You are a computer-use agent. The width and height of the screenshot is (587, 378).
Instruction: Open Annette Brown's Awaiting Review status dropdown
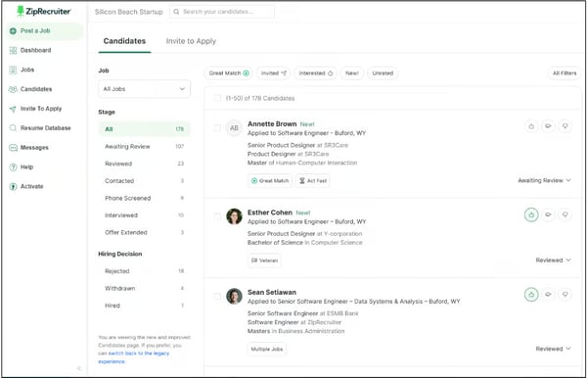pos(544,180)
